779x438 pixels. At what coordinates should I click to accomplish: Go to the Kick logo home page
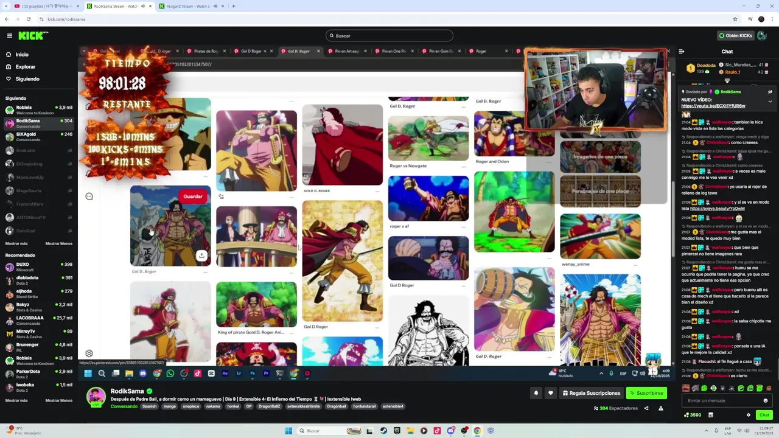click(33, 36)
